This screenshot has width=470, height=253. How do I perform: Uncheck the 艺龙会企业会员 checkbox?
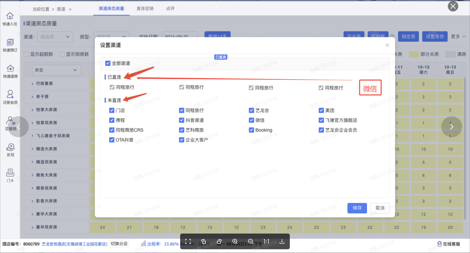tap(321, 130)
